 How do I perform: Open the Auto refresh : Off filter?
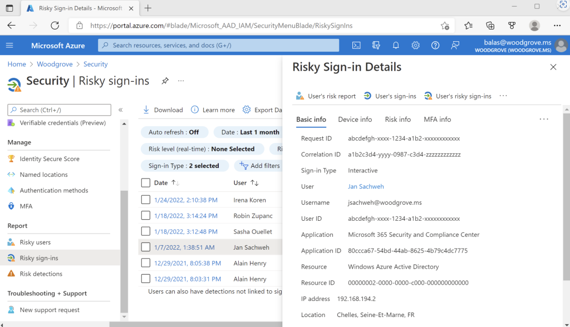(x=174, y=132)
